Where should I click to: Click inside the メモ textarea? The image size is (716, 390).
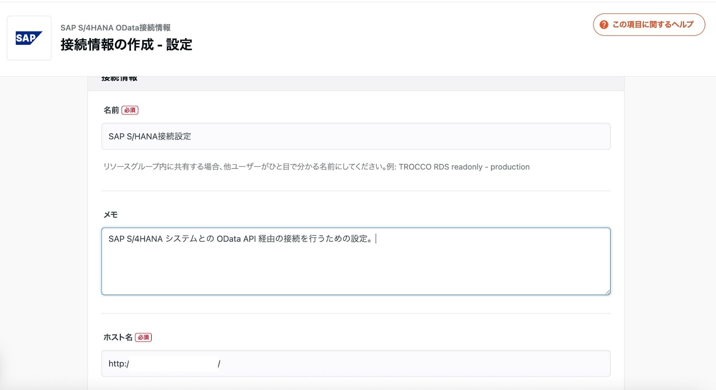356,262
